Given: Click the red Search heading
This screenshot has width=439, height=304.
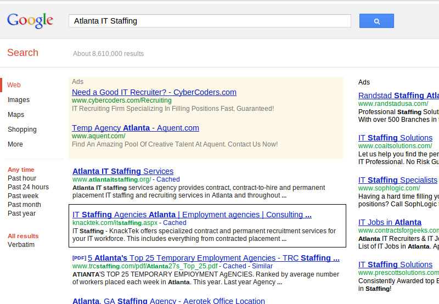Looking at the screenshot, I should (22, 53).
